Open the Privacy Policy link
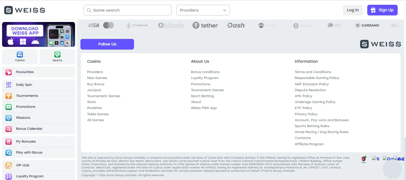This screenshot has width=406, height=180. coord(306,114)
